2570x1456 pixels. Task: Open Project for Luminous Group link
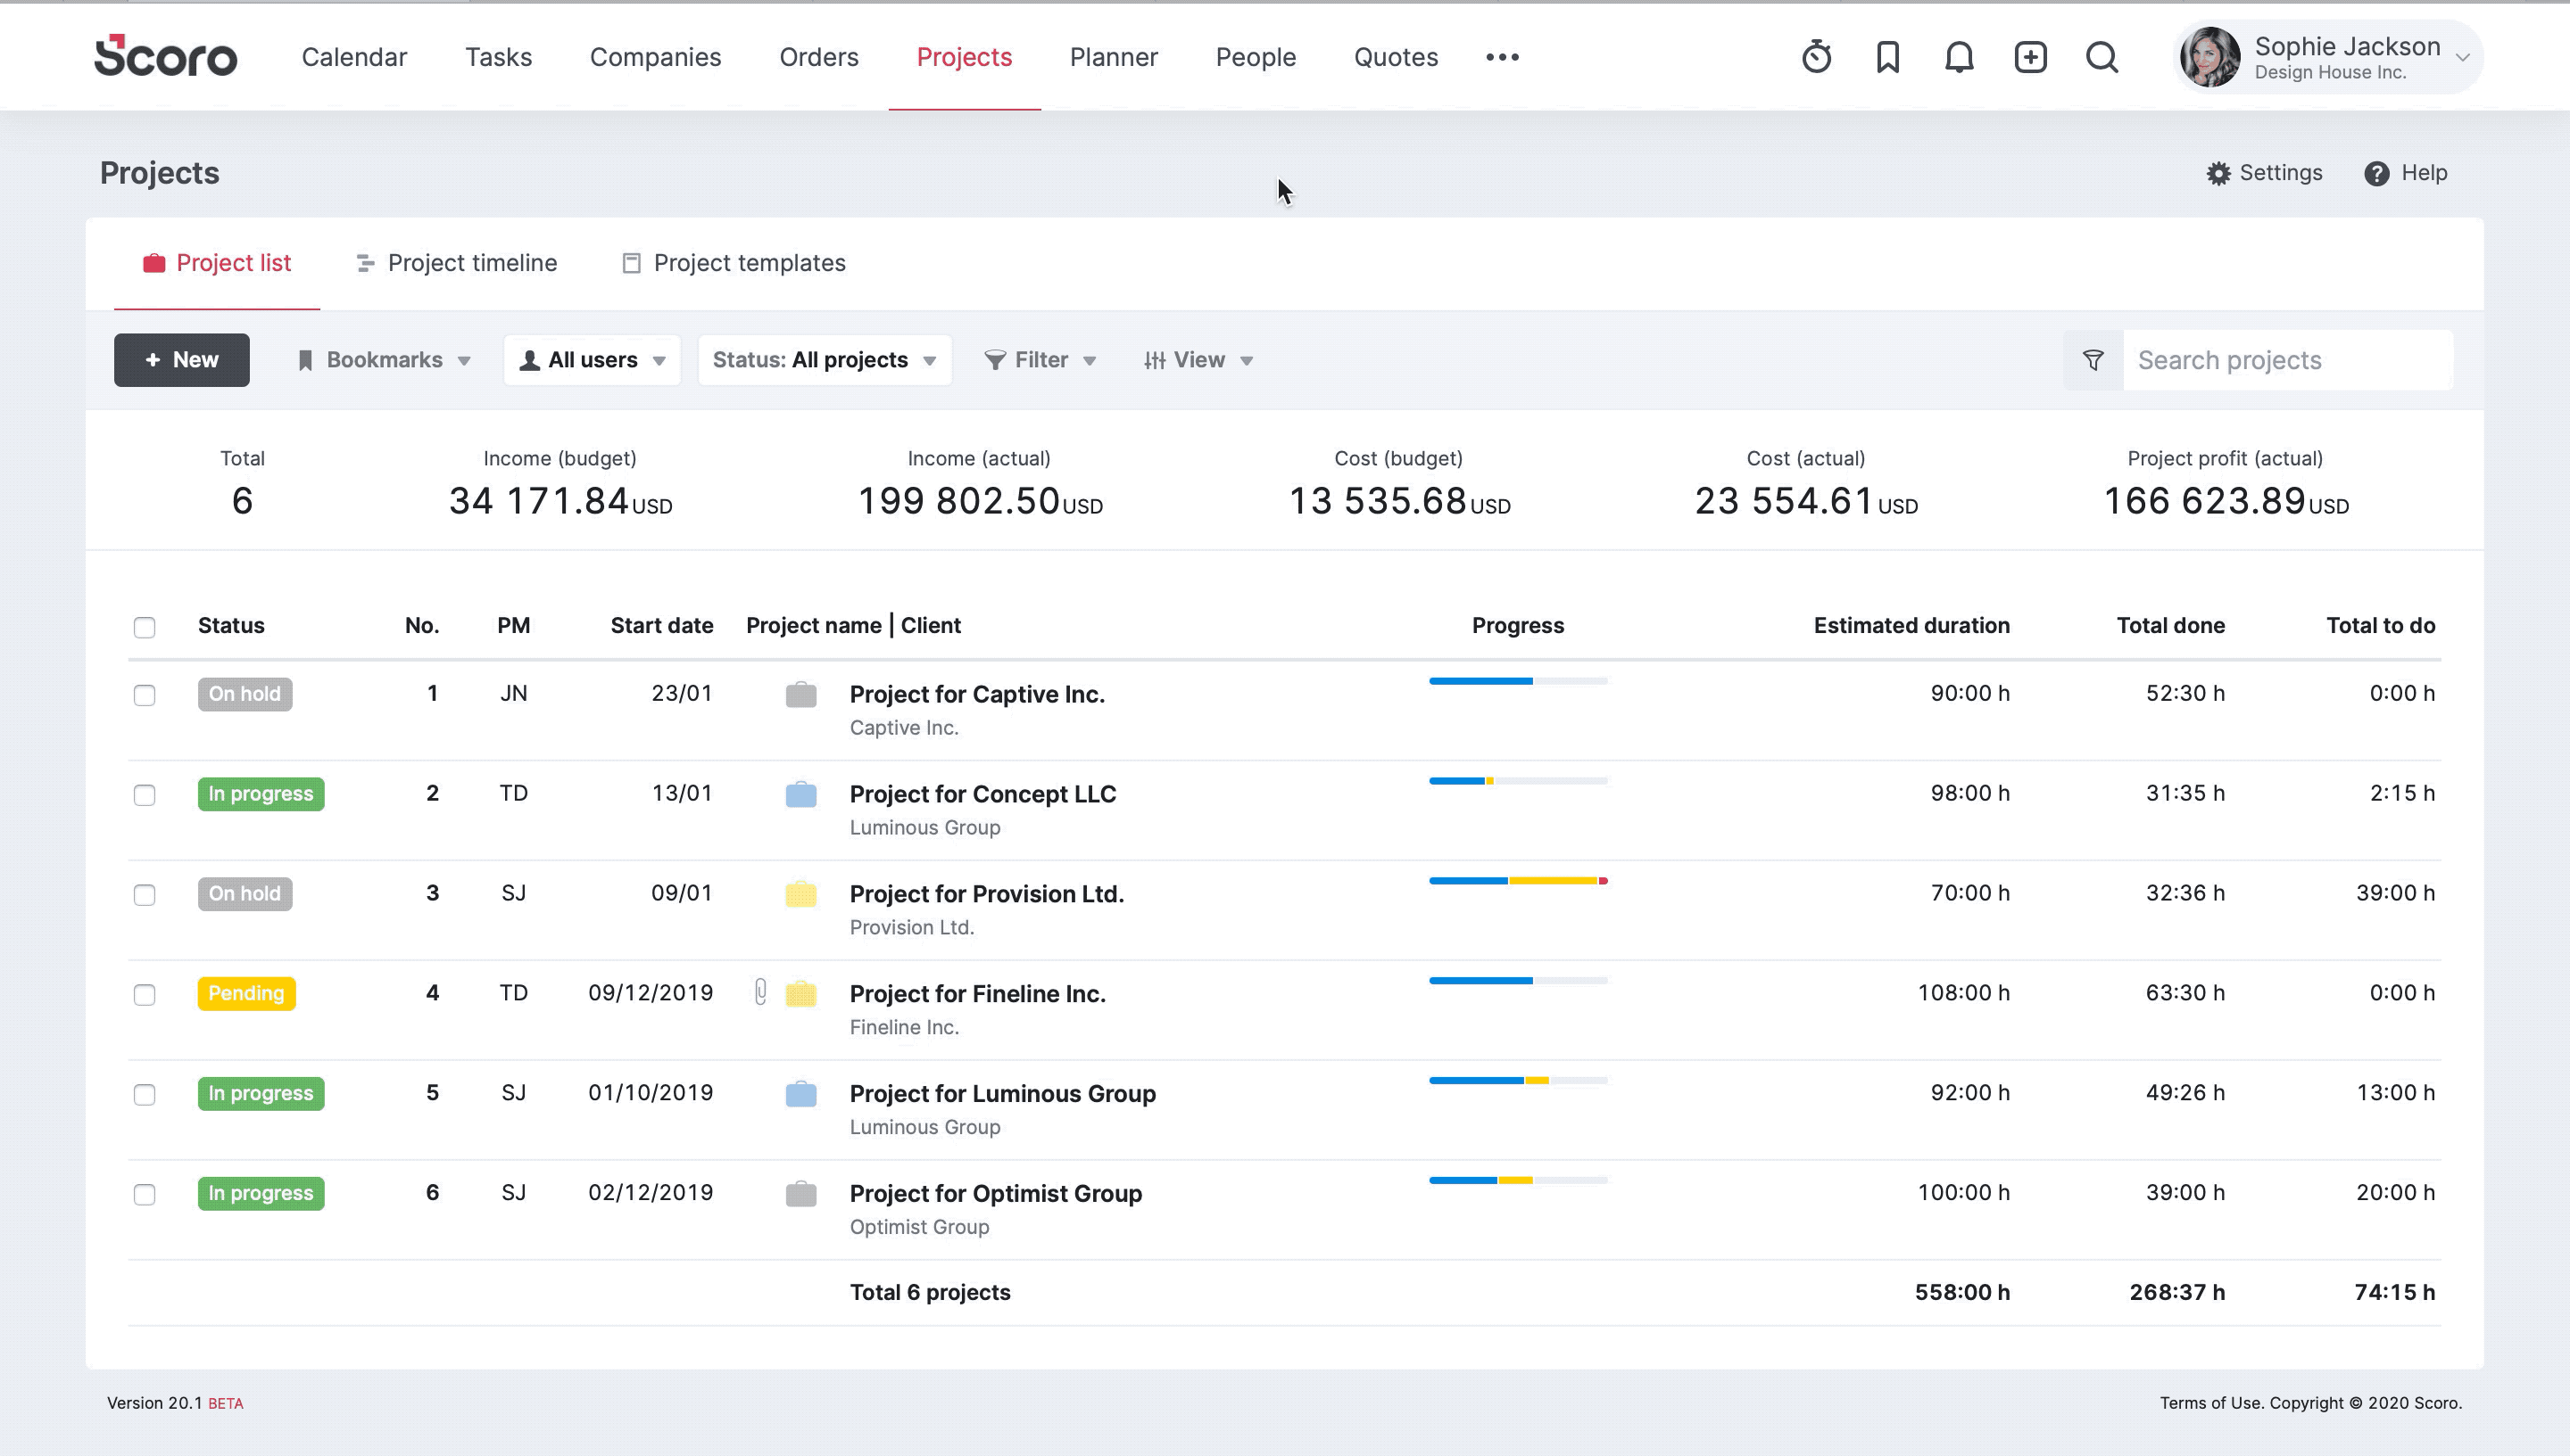point(1003,1094)
